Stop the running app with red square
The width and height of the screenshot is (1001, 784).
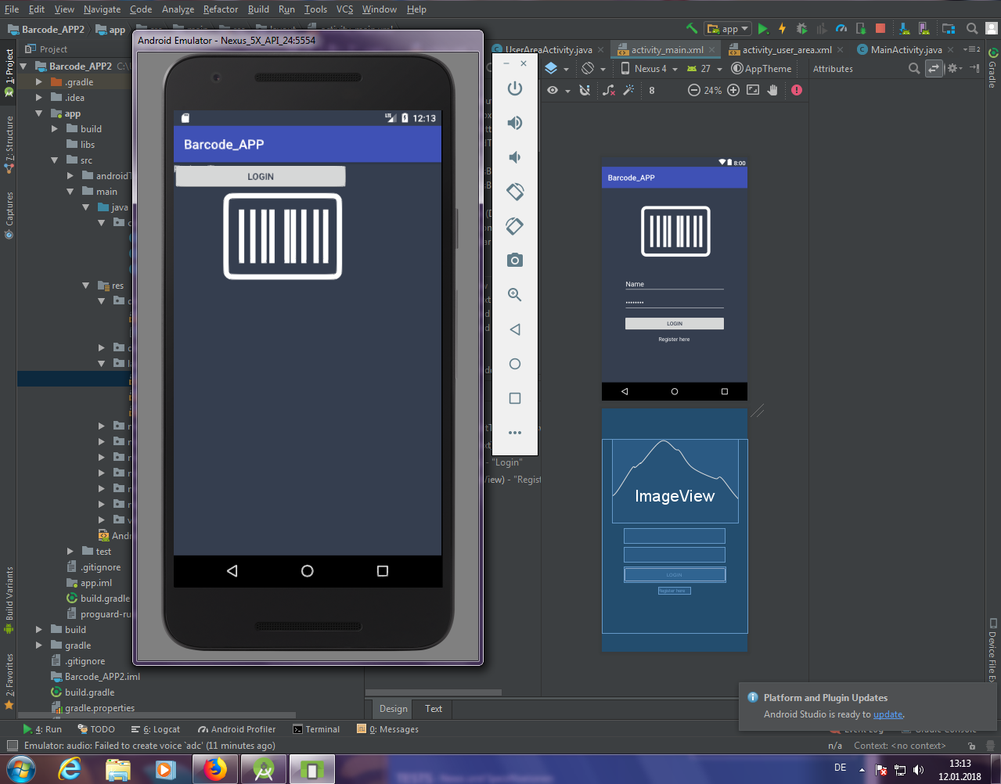(x=880, y=29)
